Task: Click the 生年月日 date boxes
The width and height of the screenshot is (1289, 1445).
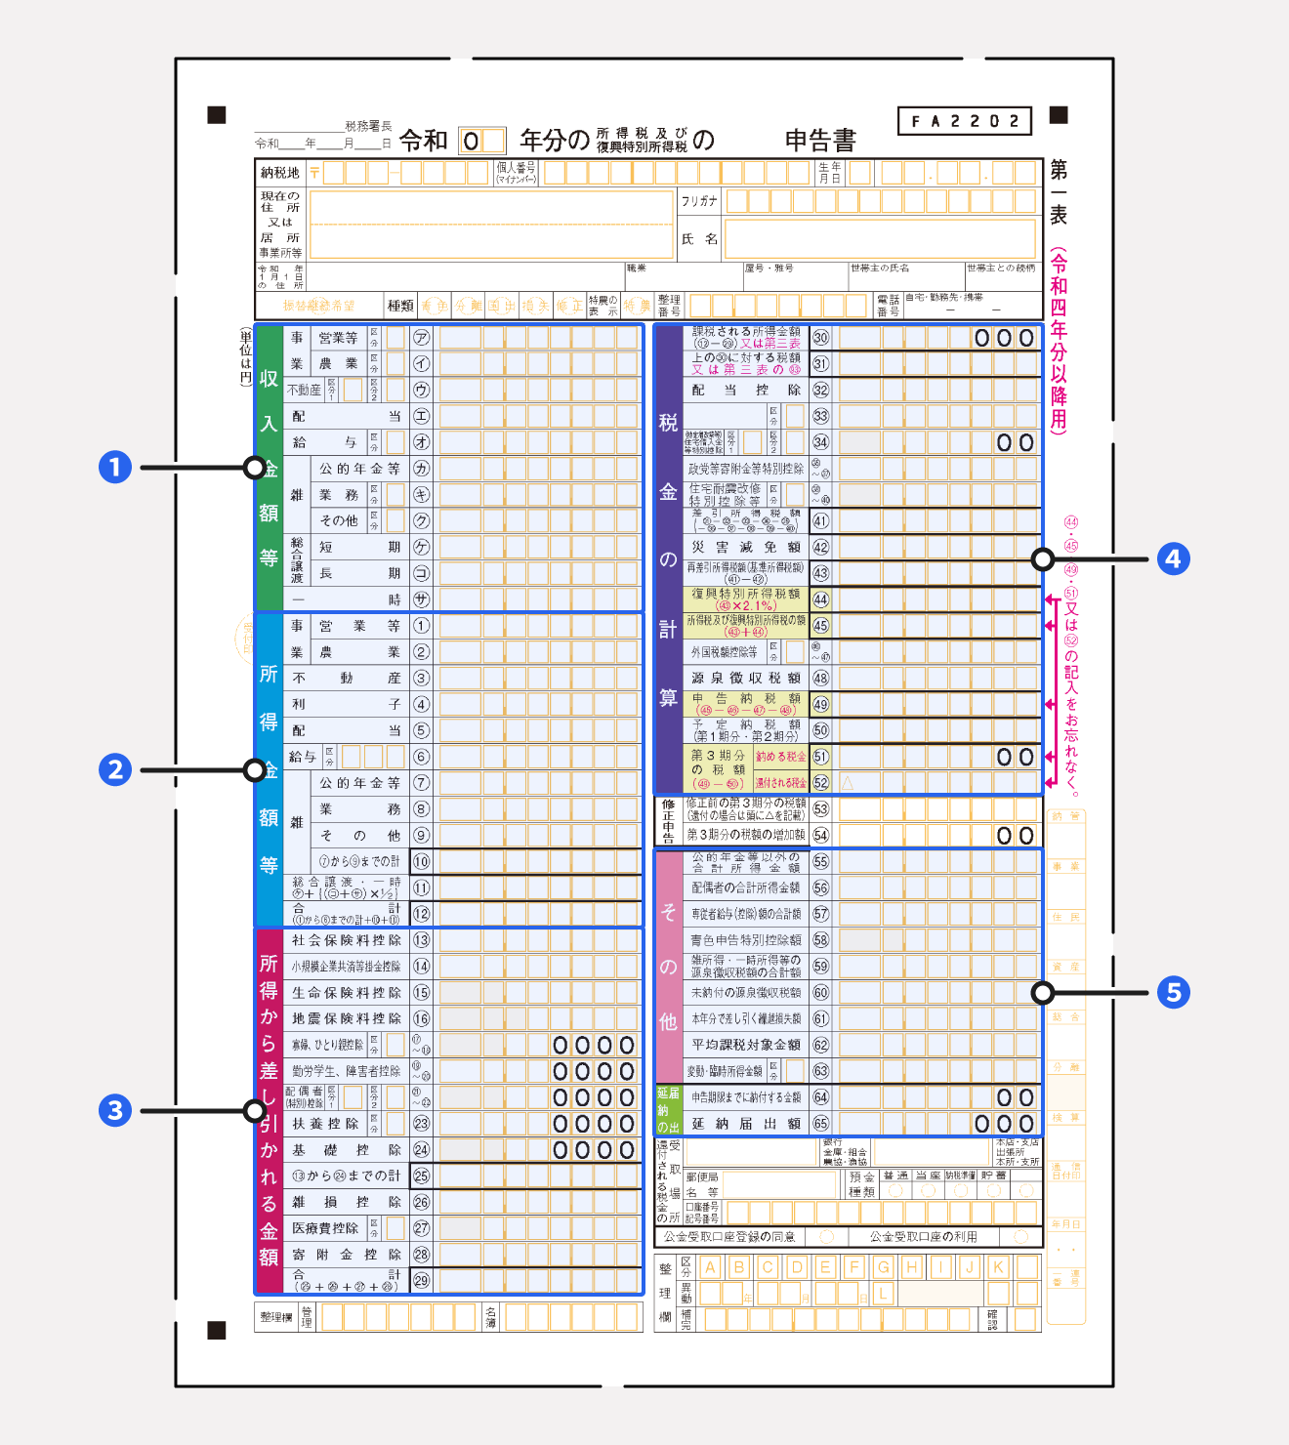Action: (942, 174)
